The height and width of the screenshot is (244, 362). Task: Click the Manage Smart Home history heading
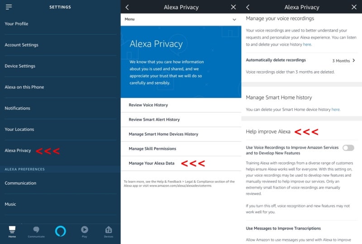click(x=279, y=98)
